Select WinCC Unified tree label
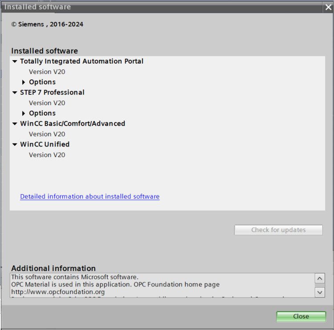Viewport: 334px width, 330px height. [45, 144]
